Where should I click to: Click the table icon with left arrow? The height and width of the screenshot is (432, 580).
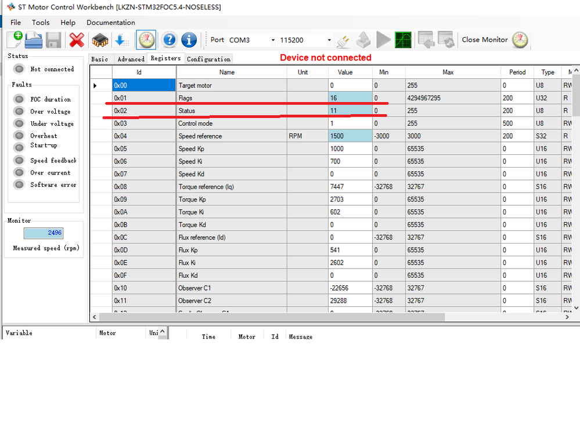coord(426,39)
